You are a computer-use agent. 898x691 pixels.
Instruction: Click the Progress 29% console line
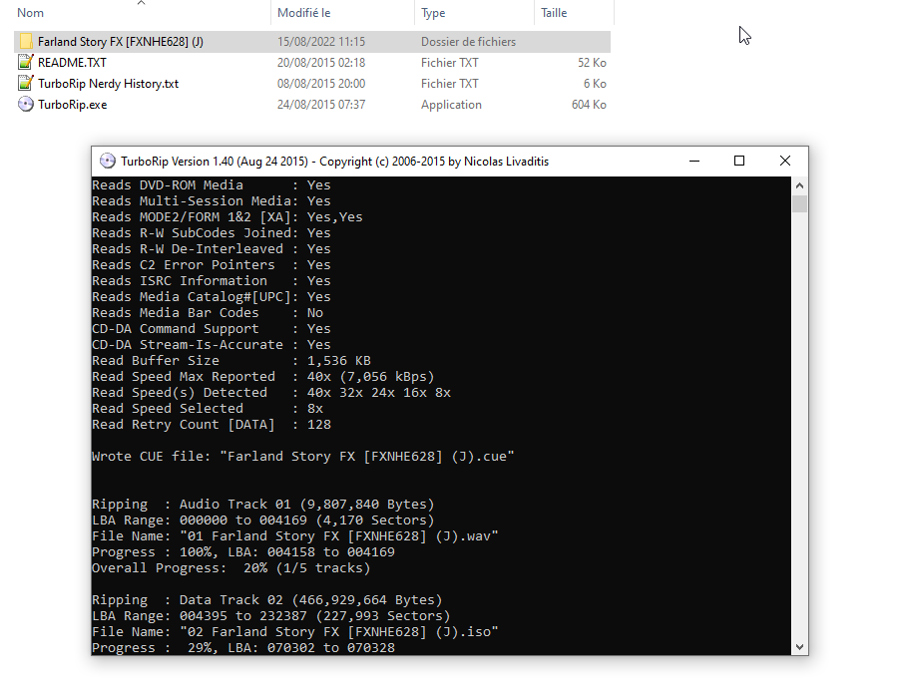(243, 647)
